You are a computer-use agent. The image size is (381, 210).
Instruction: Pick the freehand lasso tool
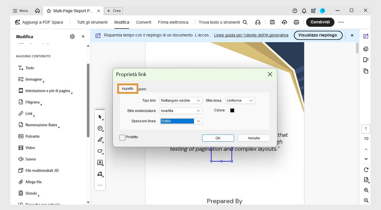pos(100,151)
